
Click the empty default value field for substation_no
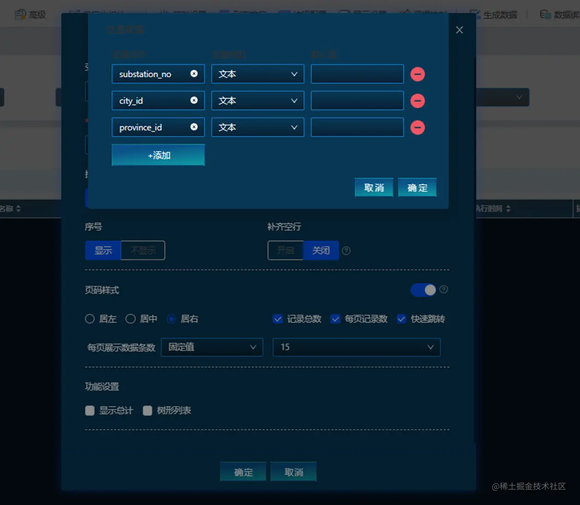coord(356,74)
